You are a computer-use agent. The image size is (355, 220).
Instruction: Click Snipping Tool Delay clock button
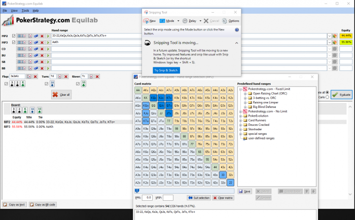(x=190, y=21)
